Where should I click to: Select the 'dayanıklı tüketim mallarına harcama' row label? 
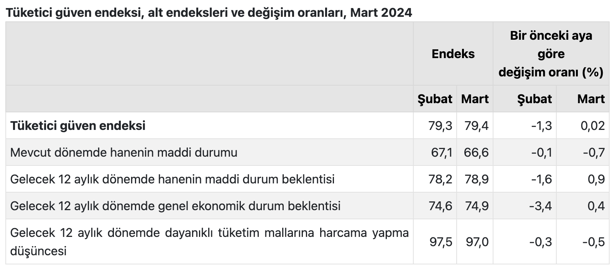pyautogui.click(x=209, y=241)
